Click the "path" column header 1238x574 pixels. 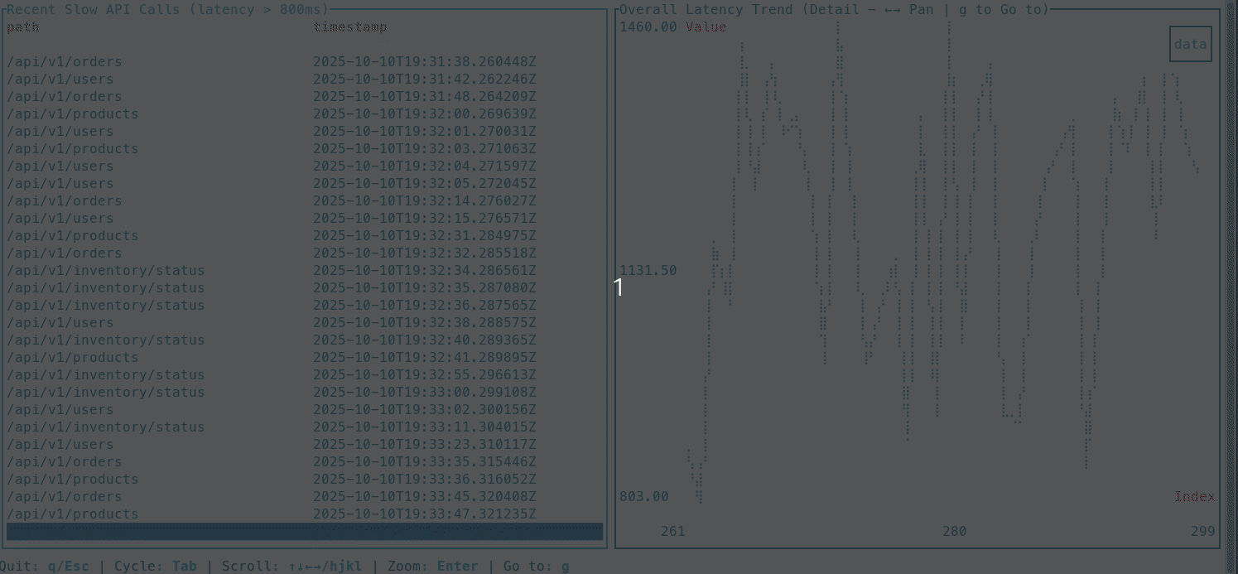pyautogui.click(x=23, y=27)
